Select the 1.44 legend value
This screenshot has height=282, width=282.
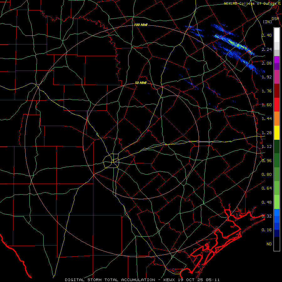click(267, 119)
